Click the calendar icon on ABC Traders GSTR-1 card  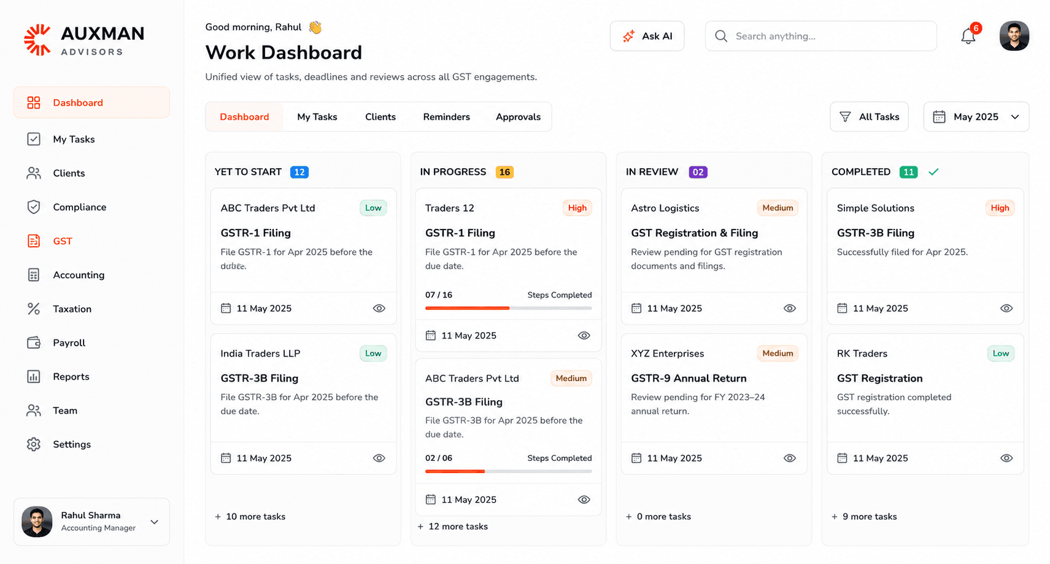tap(226, 308)
